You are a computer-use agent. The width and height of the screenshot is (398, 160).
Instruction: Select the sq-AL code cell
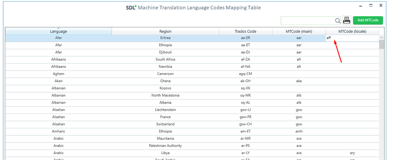click(246, 103)
